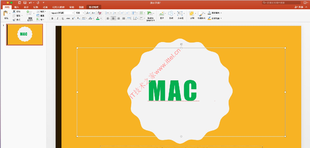Click the Increase font size icon
Screen dimensions: 310x148
(x=88, y=13)
